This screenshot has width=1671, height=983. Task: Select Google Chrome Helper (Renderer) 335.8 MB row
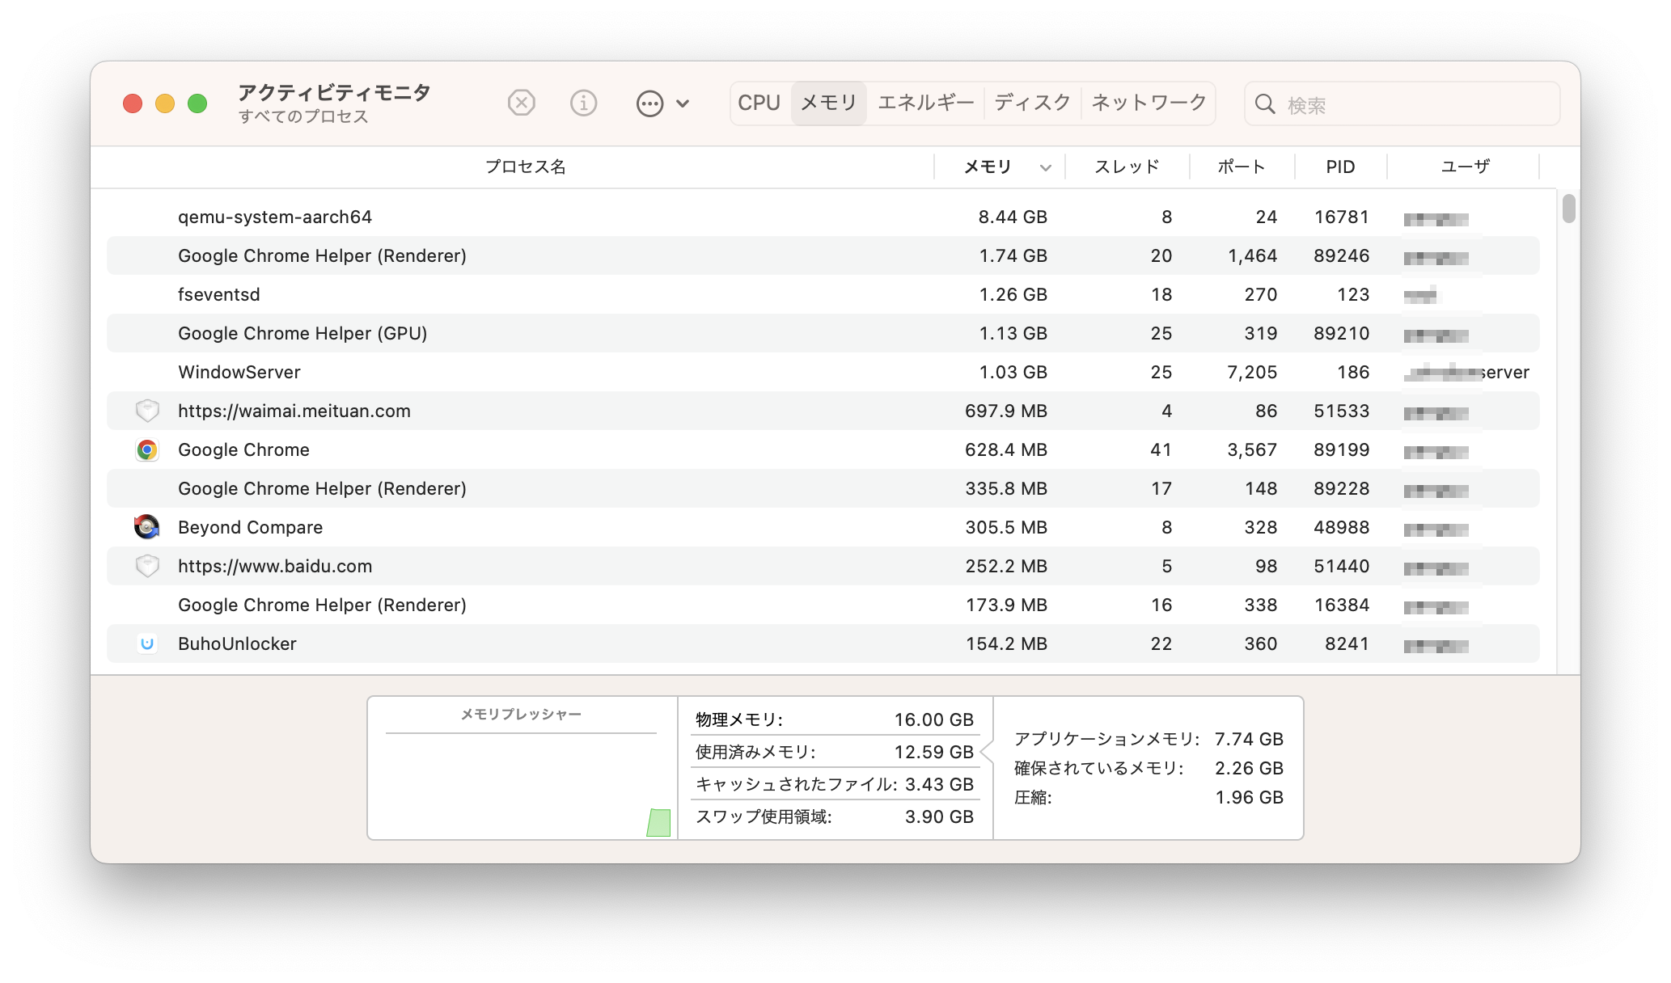(823, 488)
